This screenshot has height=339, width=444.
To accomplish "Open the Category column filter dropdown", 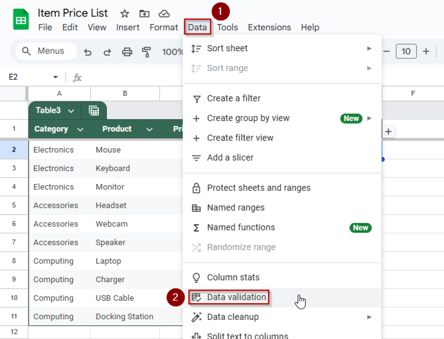I will point(80,129).
